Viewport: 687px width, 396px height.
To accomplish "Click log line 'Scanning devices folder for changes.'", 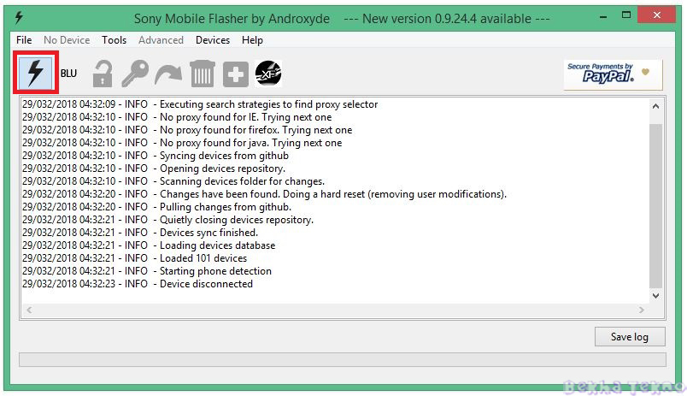I will (x=173, y=181).
